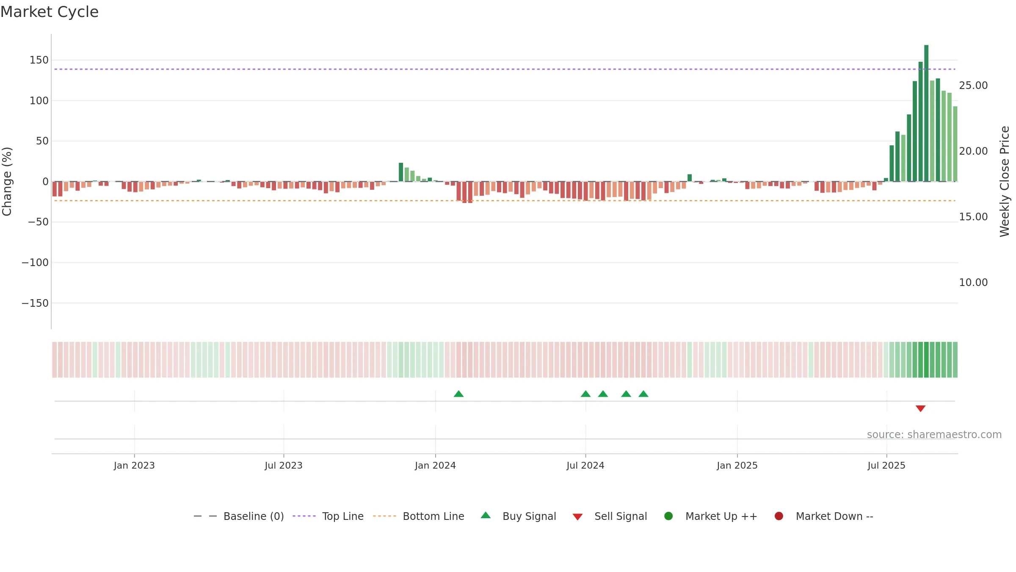
Task: Click the brightest green cell in the heat strip
Action: click(926, 360)
